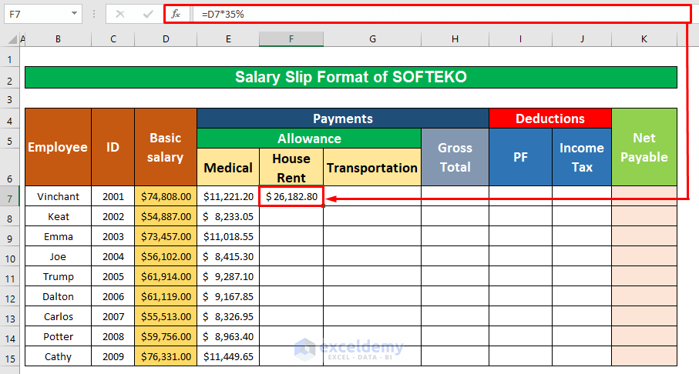Screen dimensions: 699x374
Task: Select column K header
Action: pos(644,39)
